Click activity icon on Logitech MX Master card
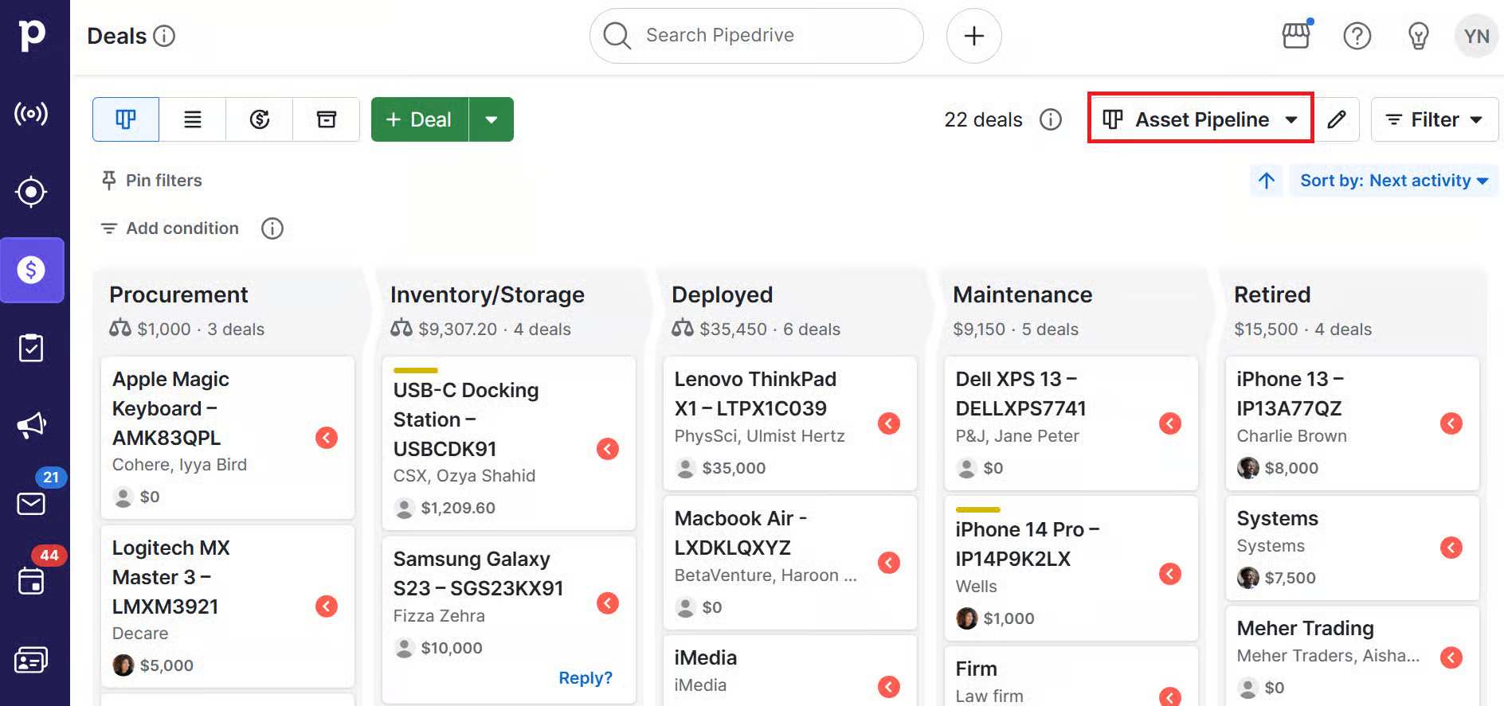 point(327,607)
